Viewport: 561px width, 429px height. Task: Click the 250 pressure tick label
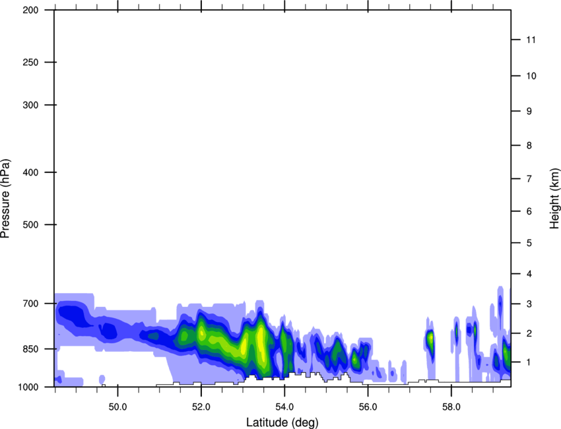tap(30, 62)
